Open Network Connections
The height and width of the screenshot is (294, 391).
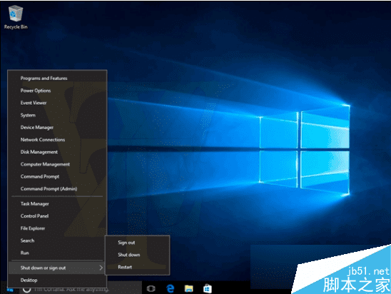(x=58, y=140)
